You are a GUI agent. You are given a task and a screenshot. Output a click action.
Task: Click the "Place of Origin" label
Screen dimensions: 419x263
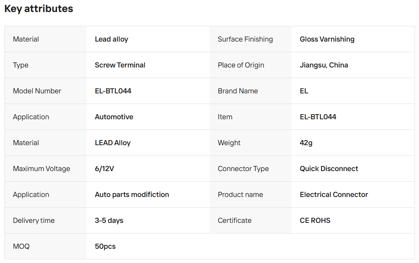pyautogui.click(x=241, y=65)
